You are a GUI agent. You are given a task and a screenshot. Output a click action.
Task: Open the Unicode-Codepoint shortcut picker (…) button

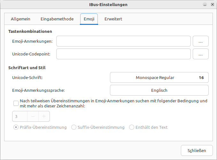(x=200, y=54)
